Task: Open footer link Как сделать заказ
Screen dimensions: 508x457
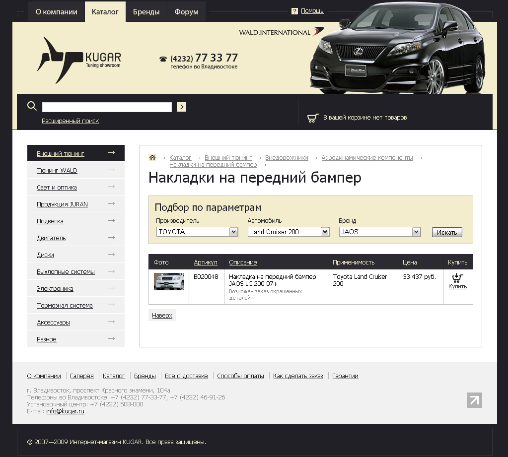Action: point(298,376)
